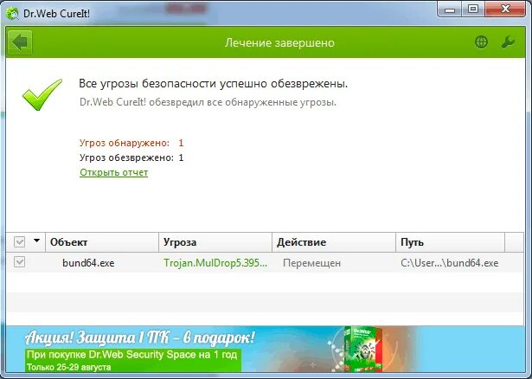The width and height of the screenshot is (532, 379).
Task: Click the Угроз обезврежено: 1 line
Action: pos(131,157)
